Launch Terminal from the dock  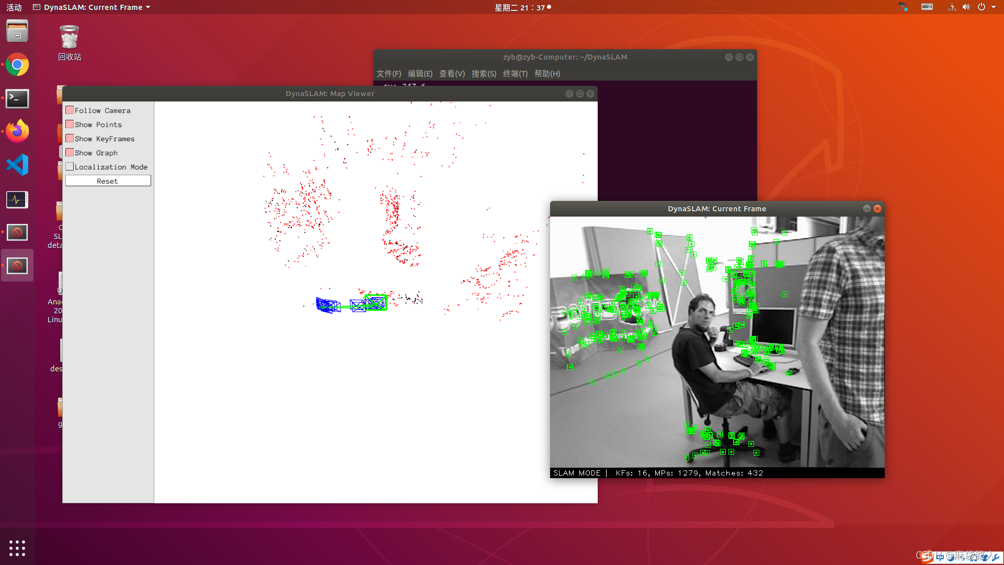click(17, 98)
